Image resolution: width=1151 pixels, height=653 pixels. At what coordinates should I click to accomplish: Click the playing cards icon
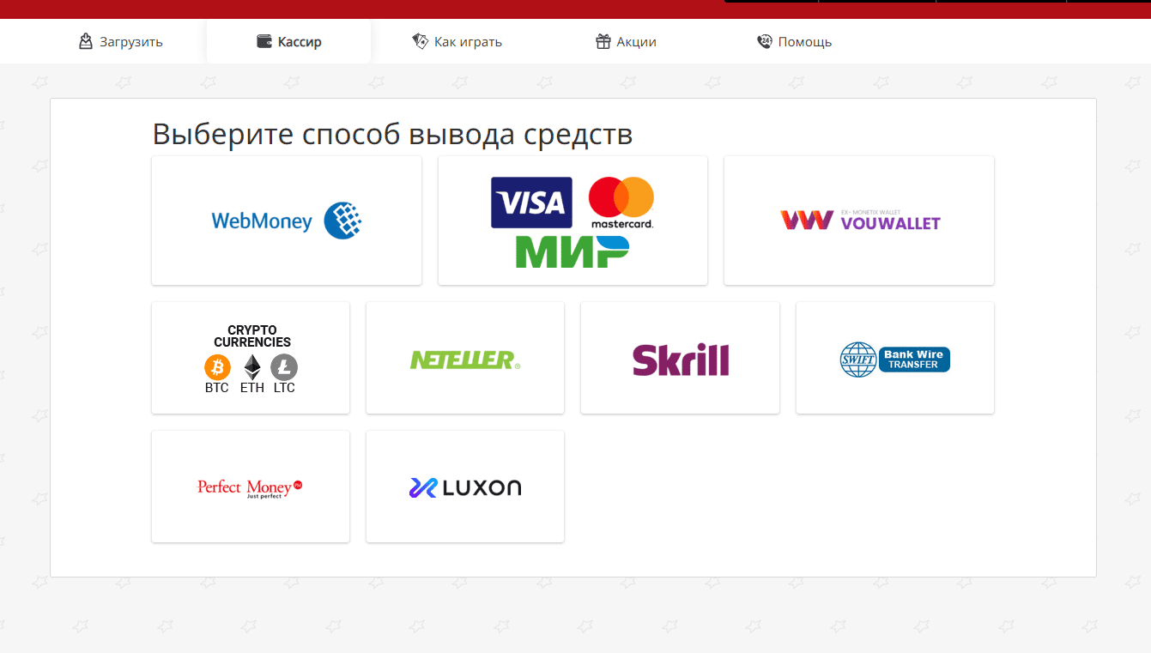(420, 41)
